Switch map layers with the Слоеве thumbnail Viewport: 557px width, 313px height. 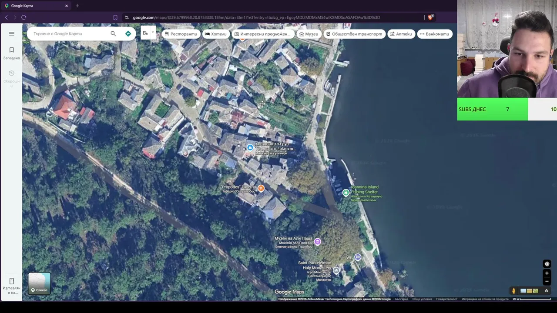(39, 283)
